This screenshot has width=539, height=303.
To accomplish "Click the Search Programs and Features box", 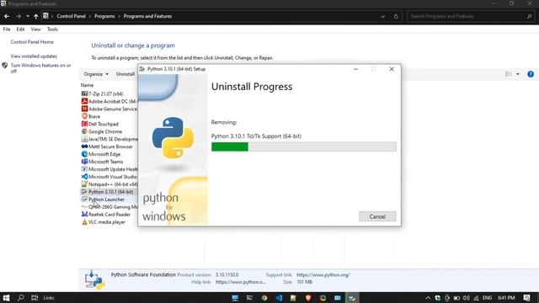I will point(470,16).
